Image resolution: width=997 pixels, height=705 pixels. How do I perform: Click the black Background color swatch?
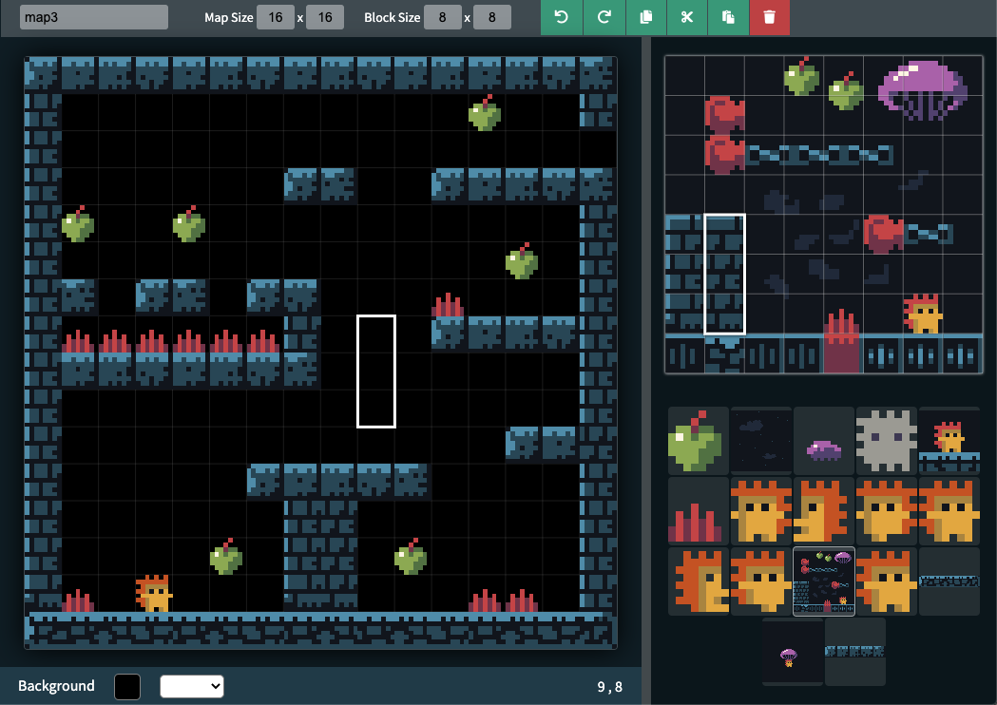[126, 686]
